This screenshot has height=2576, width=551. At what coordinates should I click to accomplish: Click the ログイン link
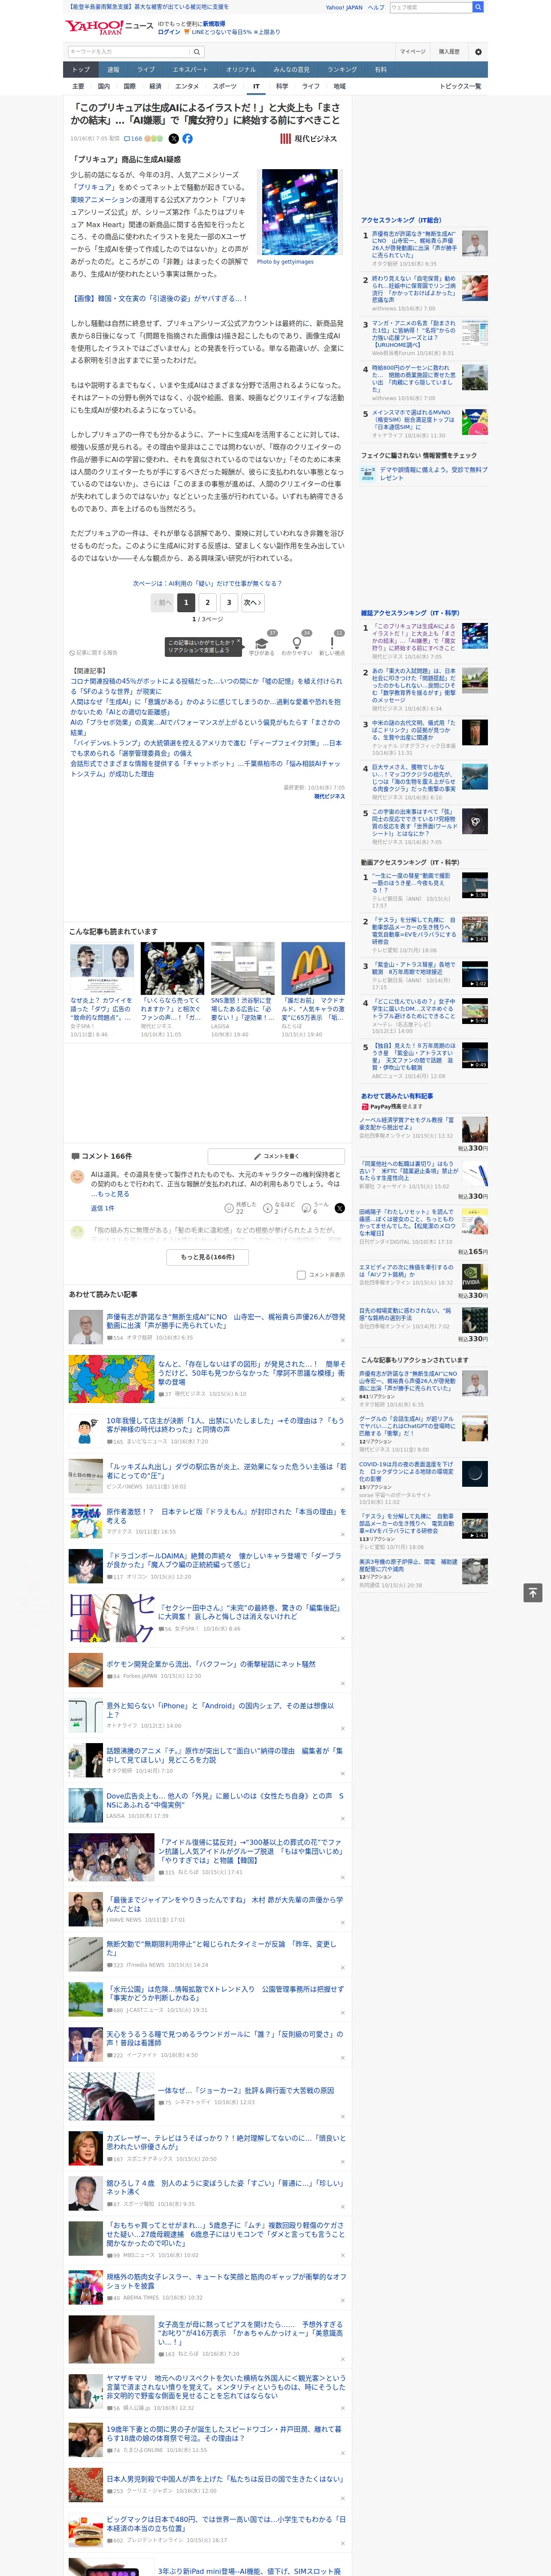point(169,32)
